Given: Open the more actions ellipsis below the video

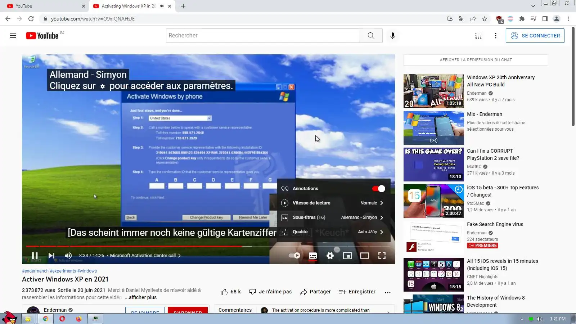Looking at the screenshot, I should pos(388,292).
